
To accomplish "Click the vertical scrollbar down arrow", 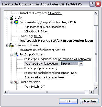I will (x=96, y=88).
